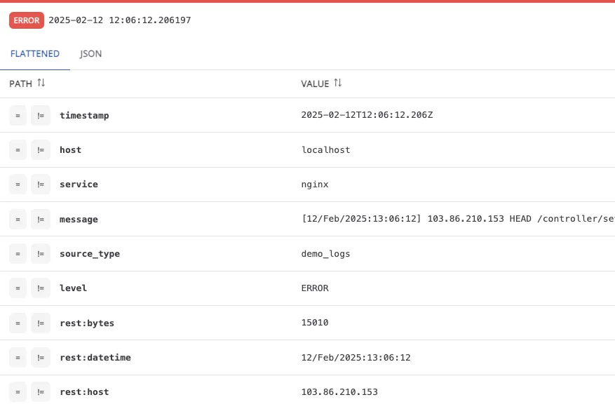Image resolution: width=615 pixels, height=409 pixels.
Task: Filter equals on timestamp row
Action: pyautogui.click(x=18, y=115)
